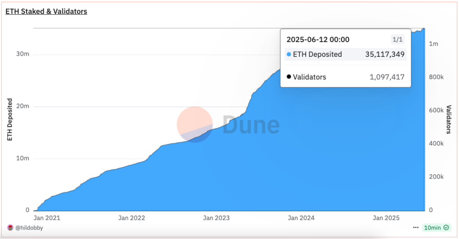Viewport: 459px width, 239px height.
Task: Click the Jan 2025 x-axis label
Action: point(386,218)
